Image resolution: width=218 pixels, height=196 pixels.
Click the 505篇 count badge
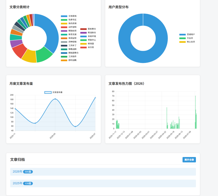[28, 172]
